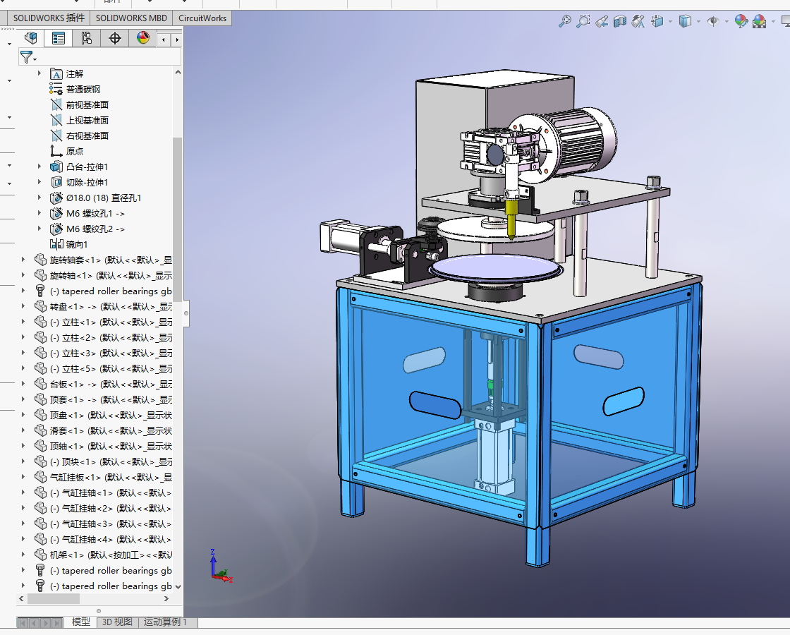
Task: Open the Edit Appearance color tool
Action: pos(741,21)
